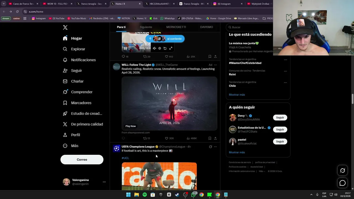Like the post with 612 likes
This screenshot has width=354, height=199.
coord(169,56)
